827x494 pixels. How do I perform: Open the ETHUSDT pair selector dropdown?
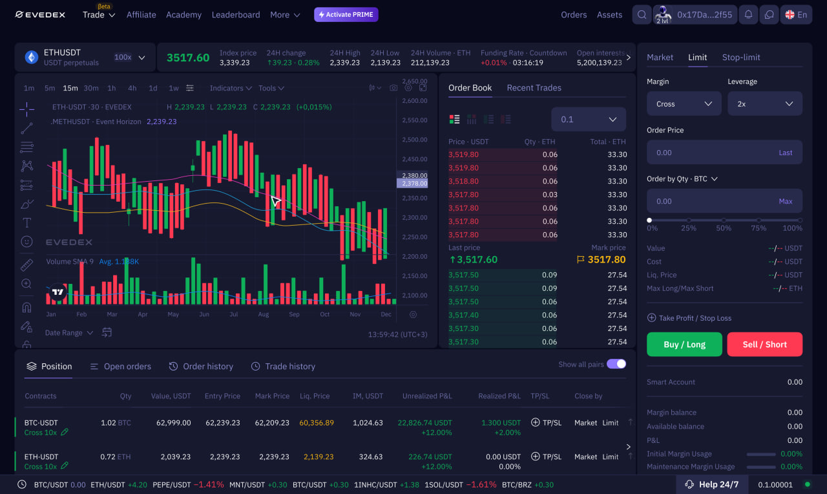[85, 58]
